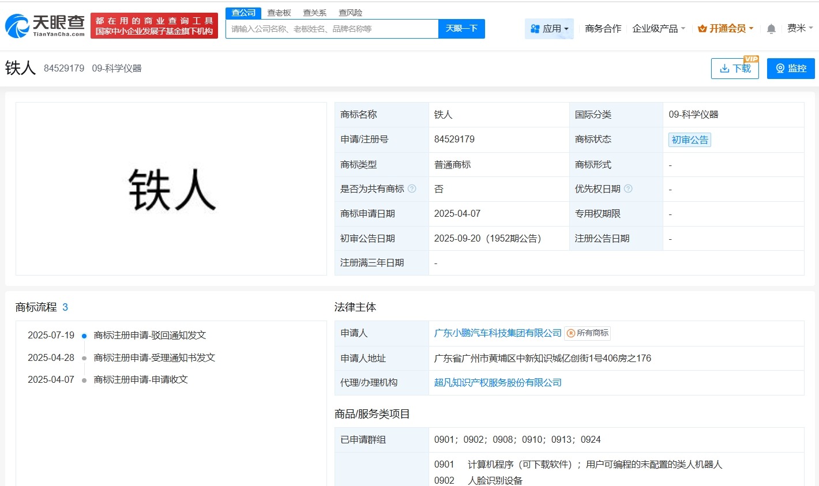The height and width of the screenshot is (486, 819).
Task: Click the 监控 monitoring camera icon
Action: pyautogui.click(x=781, y=68)
